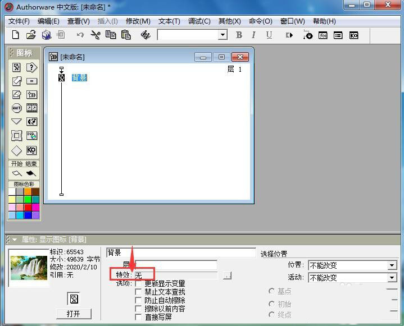The width and height of the screenshot is (404, 326).
Task: Pick the black Stop flag
Action: click(31, 173)
